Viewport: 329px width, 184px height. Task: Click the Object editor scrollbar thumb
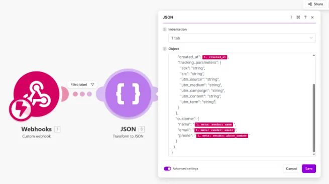[314, 118]
